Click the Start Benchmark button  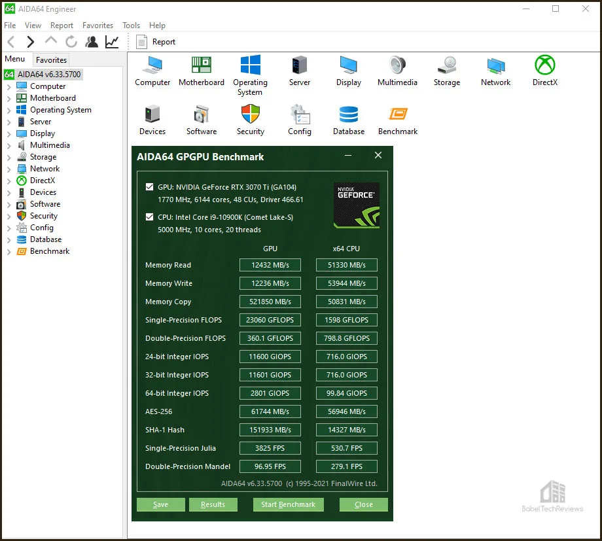289,504
